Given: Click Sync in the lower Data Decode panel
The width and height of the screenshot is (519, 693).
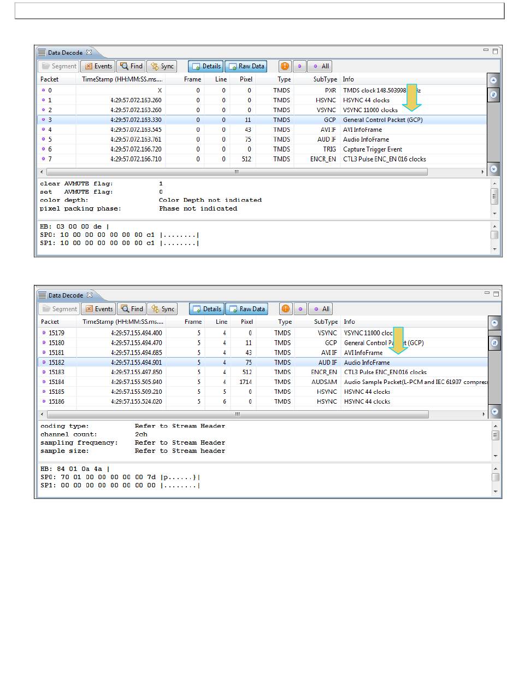Looking at the screenshot, I should pyautogui.click(x=163, y=309).
